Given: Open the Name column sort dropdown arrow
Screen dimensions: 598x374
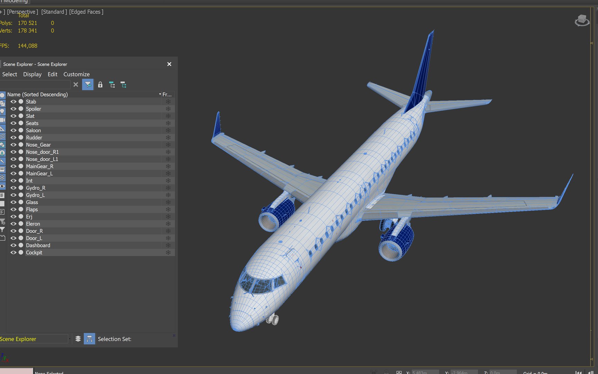Looking at the screenshot, I should click(160, 94).
